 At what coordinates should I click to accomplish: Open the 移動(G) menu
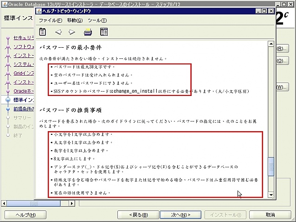click(x=75, y=20)
